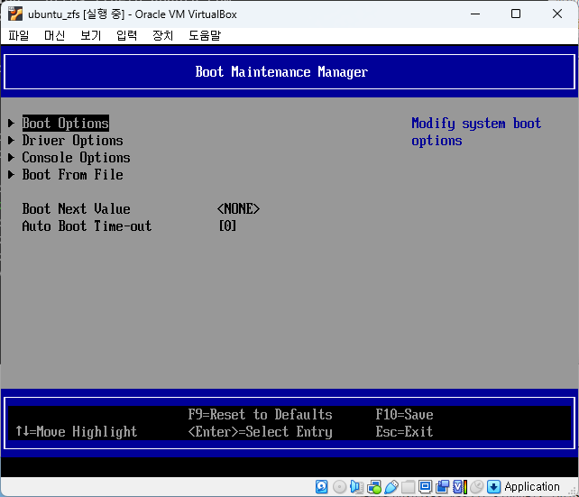579x497 pixels.
Task: Click the Auto Boot Time-out value field
Action: click(227, 226)
